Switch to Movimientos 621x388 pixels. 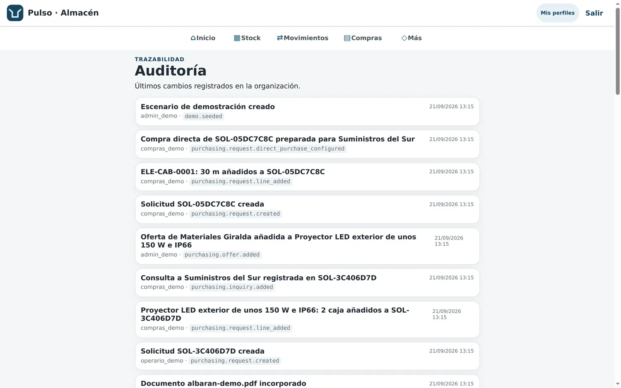click(x=303, y=38)
